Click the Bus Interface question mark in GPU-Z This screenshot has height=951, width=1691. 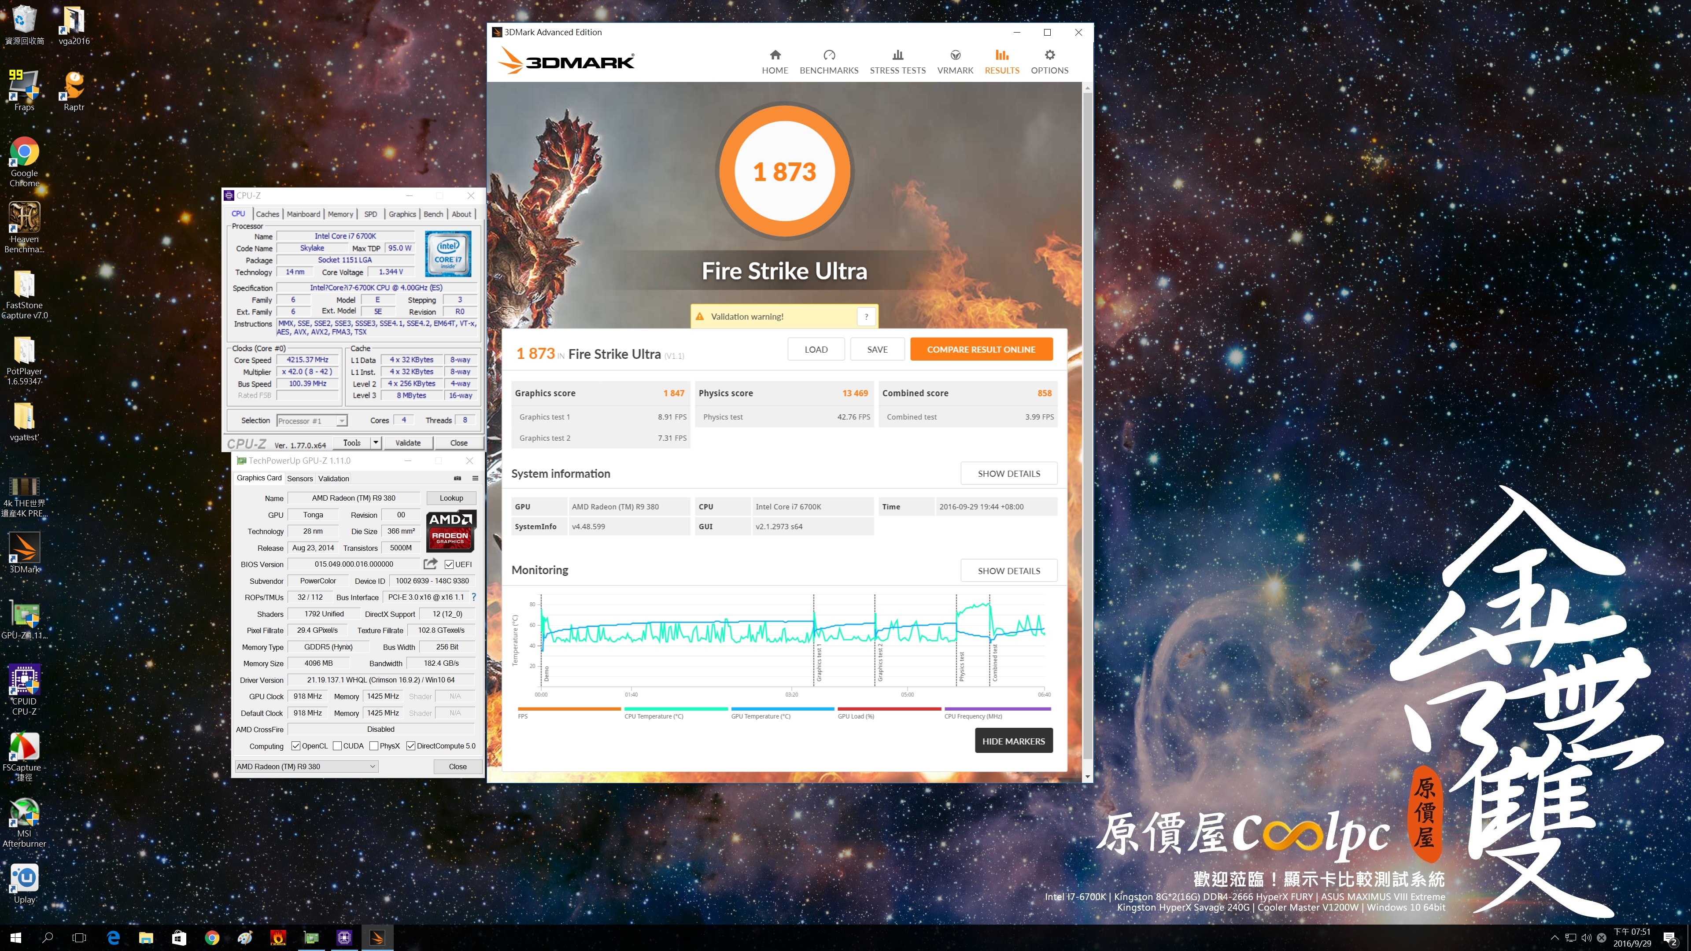(473, 597)
